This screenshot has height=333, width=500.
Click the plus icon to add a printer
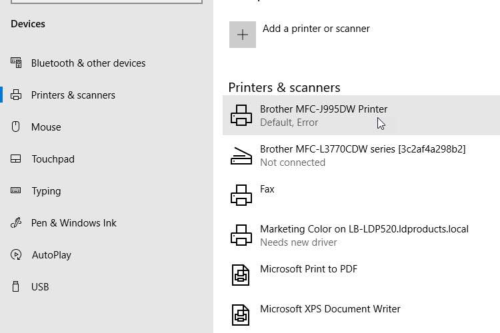click(243, 35)
